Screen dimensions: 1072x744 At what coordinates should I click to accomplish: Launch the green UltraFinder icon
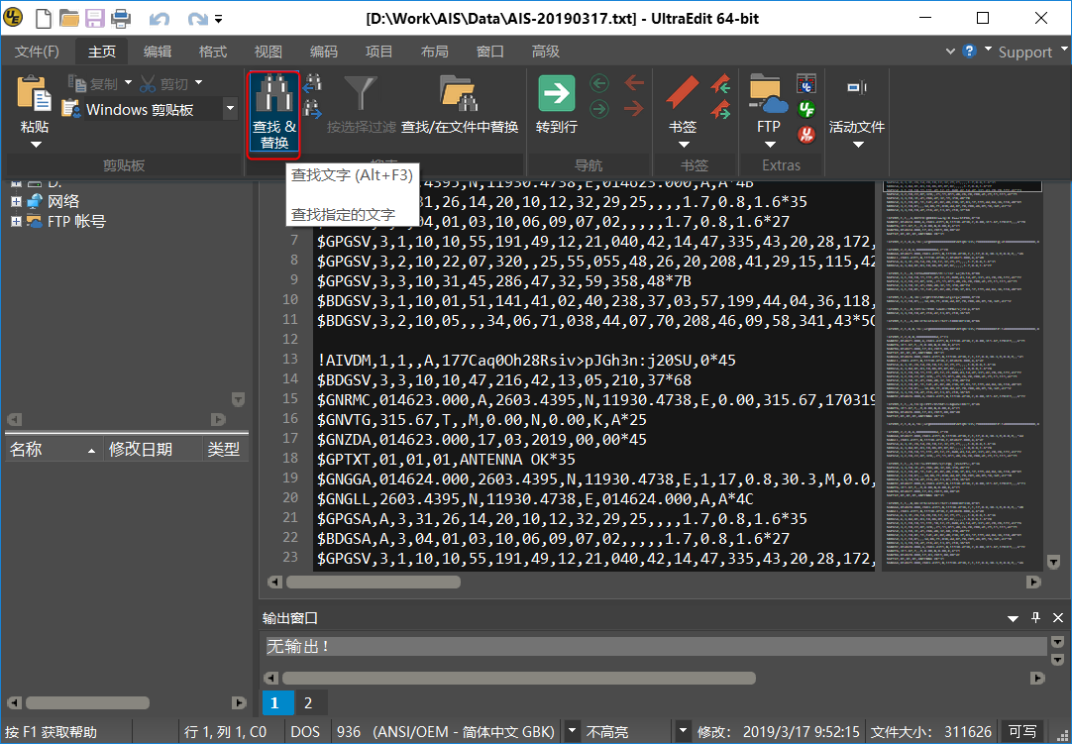point(806,109)
